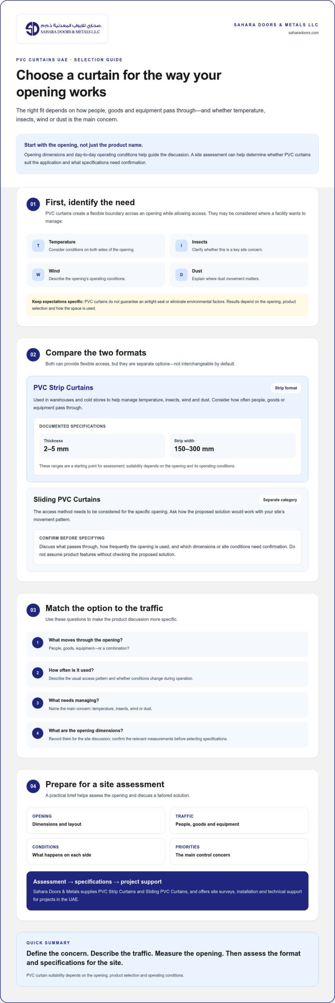This screenshot has height=1003, width=335.
Task: Select the 'Strip format' tag
Action: [x=286, y=388]
